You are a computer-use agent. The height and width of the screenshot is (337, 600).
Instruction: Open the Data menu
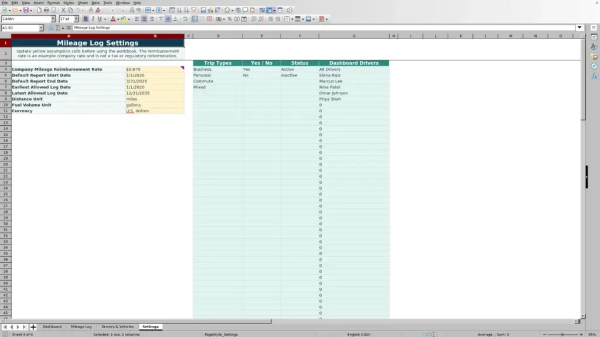click(96, 3)
